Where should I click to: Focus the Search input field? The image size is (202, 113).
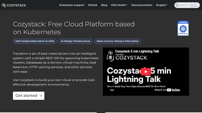pyautogui.click(x=187, y=5)
